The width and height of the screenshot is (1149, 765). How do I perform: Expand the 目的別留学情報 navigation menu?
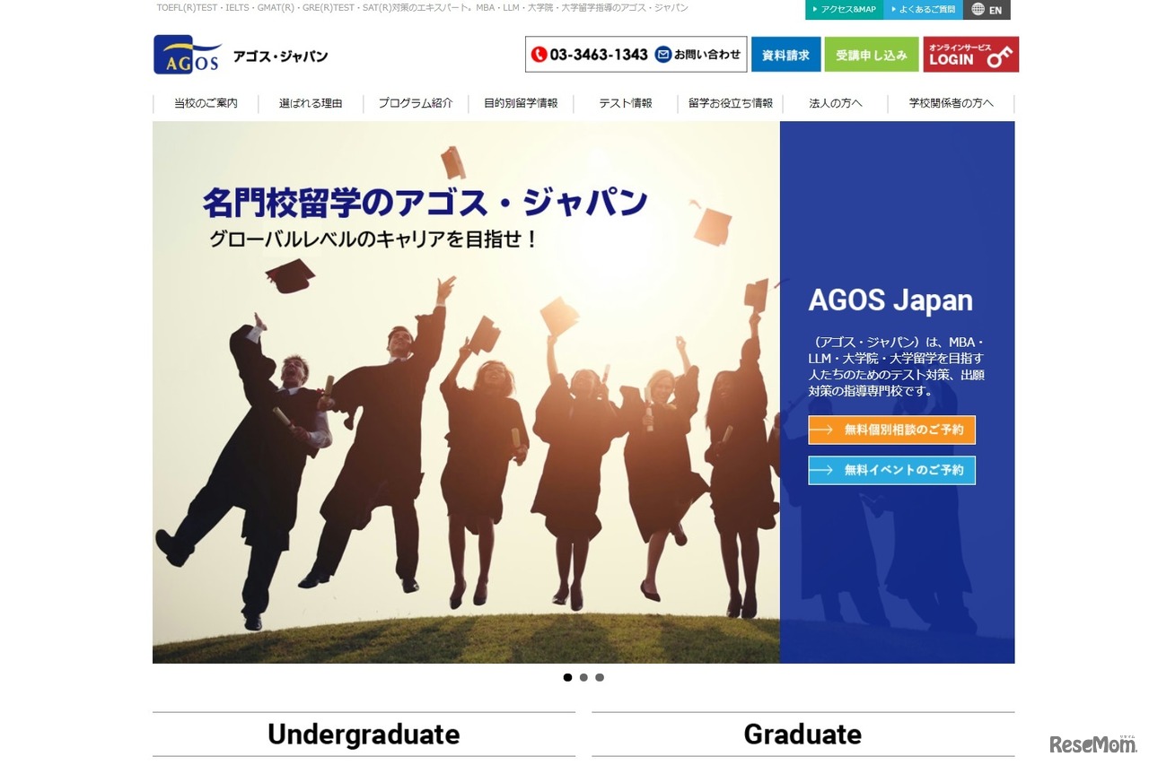point(522,103)
